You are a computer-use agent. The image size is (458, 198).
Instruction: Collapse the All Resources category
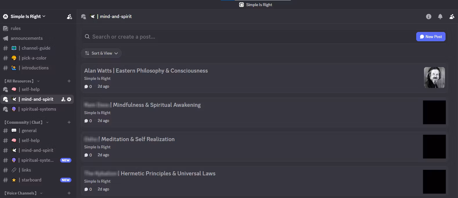coord(19,81)
